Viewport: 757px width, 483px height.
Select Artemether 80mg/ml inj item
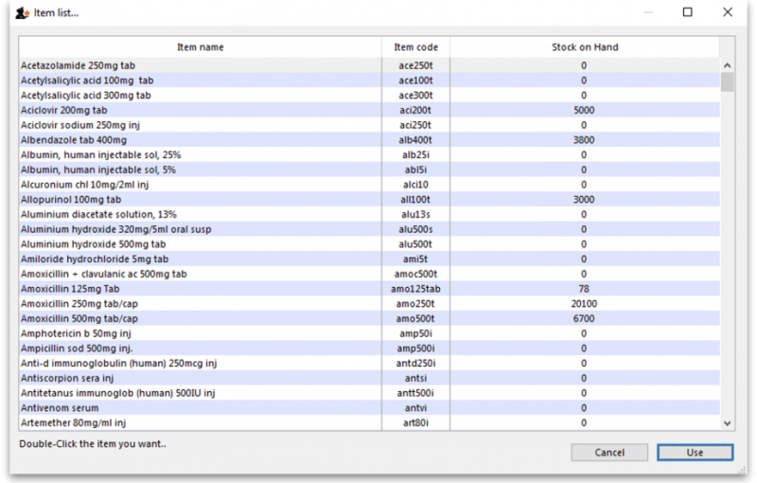pos(74,422)
